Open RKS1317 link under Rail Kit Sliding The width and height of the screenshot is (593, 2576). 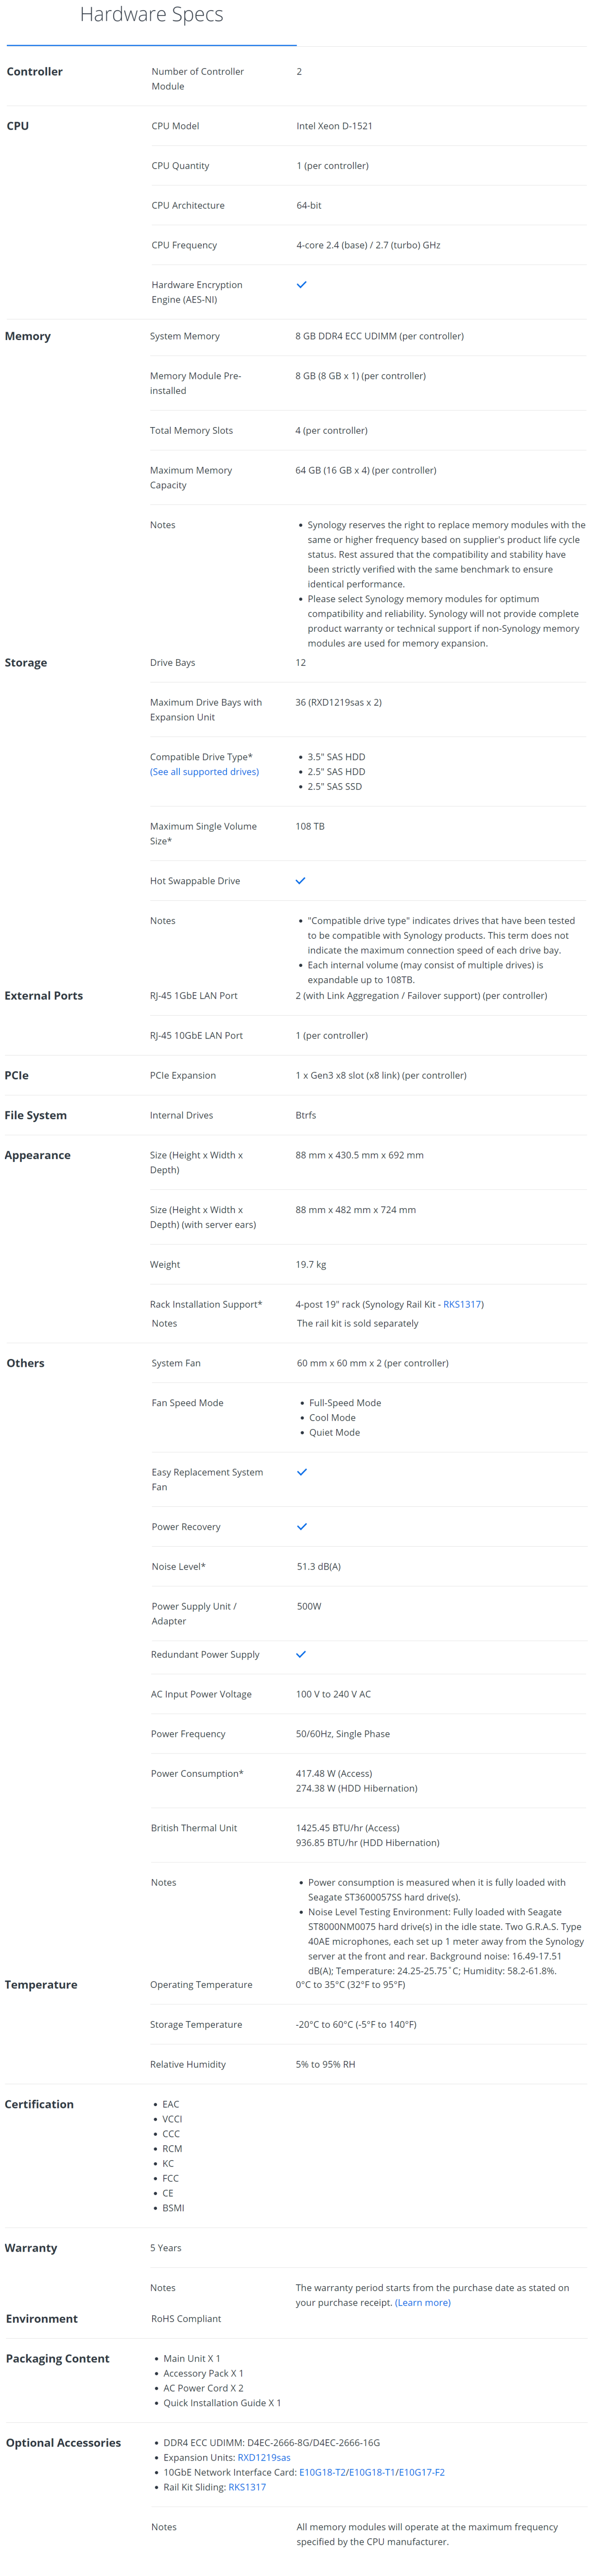point(247,2487)
